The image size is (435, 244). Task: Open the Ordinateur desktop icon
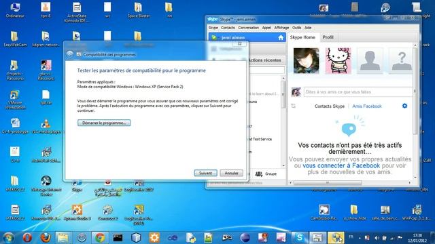coord(15,10)
